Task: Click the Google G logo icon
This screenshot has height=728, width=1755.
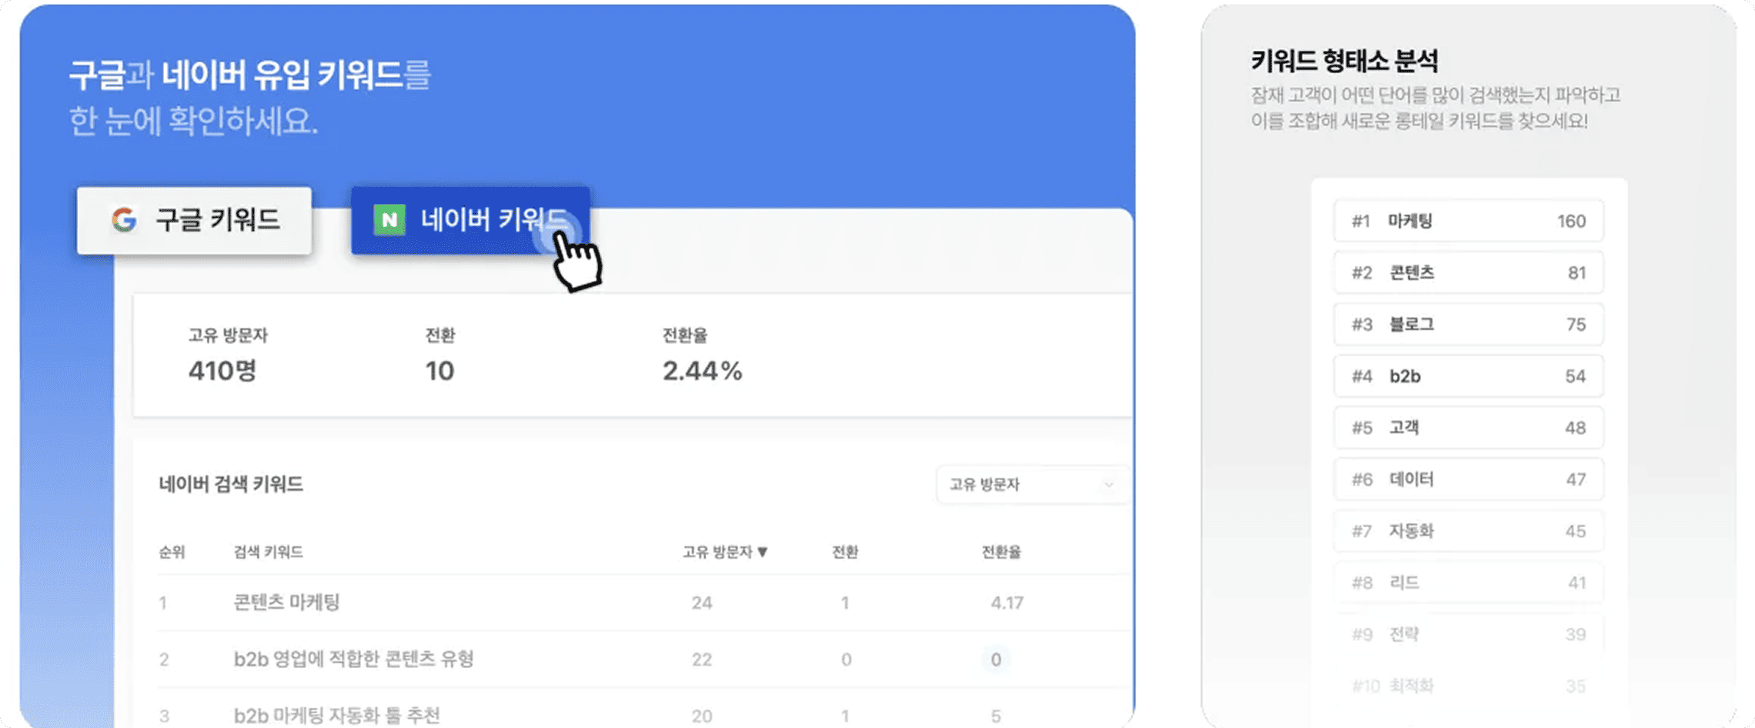Action: tap(124, 220)
